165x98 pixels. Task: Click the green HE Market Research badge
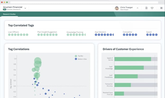coord(4,9)
